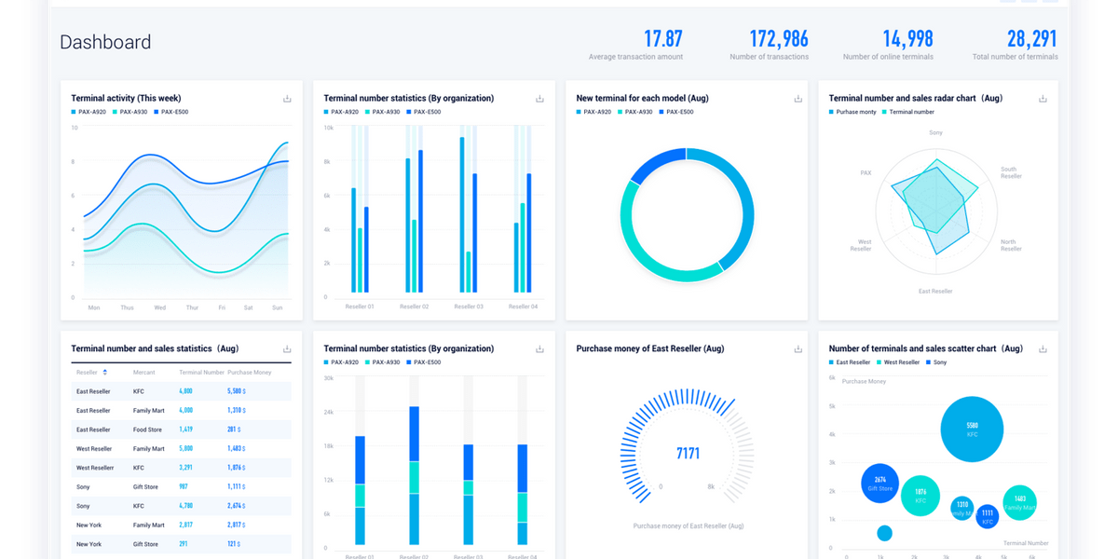Download the top Terminal number statistics chart
This screenshot has width=1118, height=559.
point(539,99)
